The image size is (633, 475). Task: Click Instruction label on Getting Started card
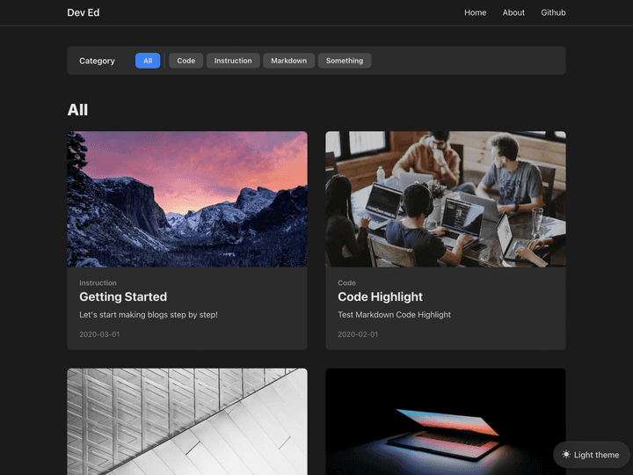point(98,283)
